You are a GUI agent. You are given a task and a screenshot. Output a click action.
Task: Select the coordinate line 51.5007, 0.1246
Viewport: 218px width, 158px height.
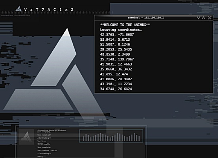pos(115,45)
